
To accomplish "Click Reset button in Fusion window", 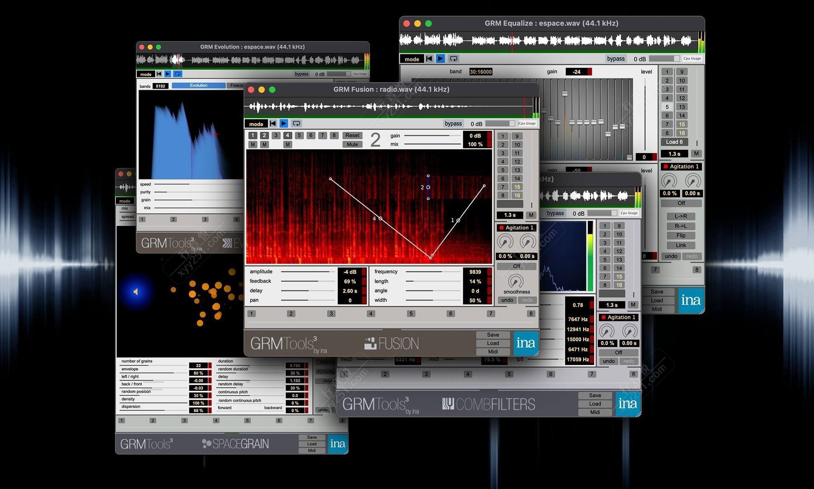I will (352, 135).
